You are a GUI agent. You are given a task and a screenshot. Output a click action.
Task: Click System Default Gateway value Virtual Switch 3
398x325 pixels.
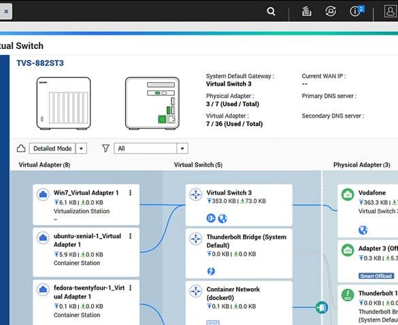pyautogui.click(x=229, y=84)
